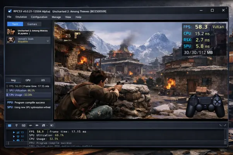Open the Configuration menu
This screenshot has width=233, height=155.
[39, 17]
